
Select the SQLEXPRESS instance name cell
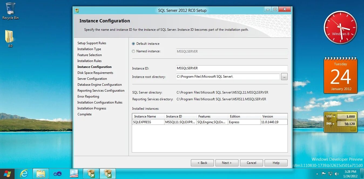[148, 122]
